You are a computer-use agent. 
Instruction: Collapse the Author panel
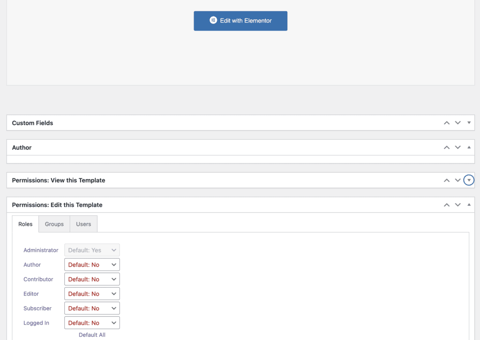pos(469,147)
